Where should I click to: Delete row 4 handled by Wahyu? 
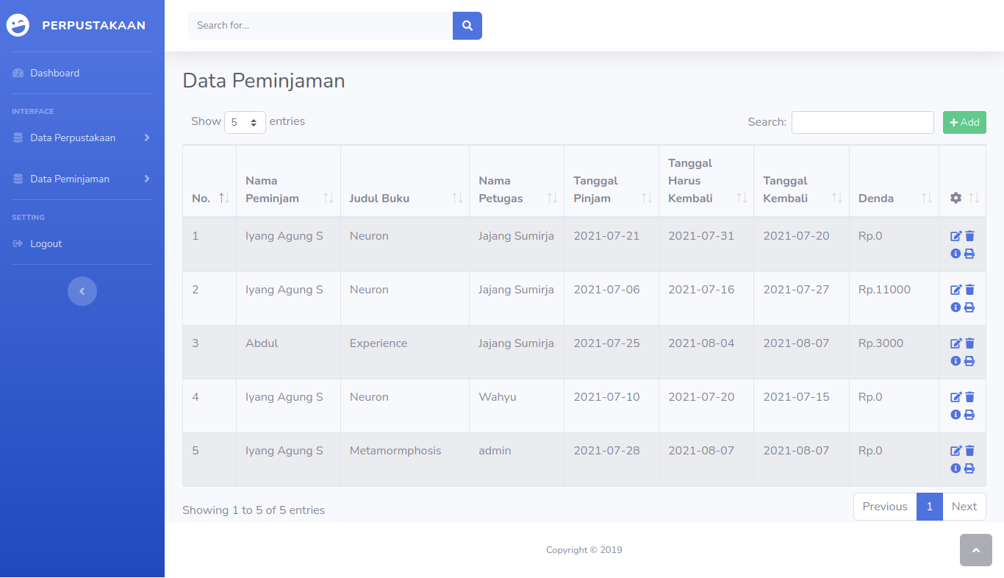[969, 397]
